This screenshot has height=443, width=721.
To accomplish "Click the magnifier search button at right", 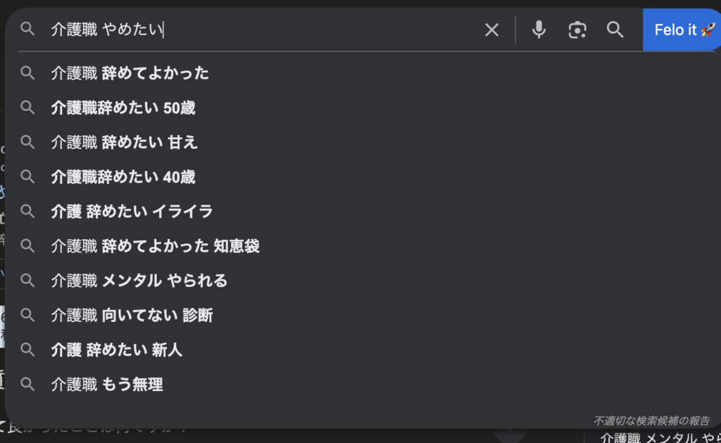I will [615, 30].
